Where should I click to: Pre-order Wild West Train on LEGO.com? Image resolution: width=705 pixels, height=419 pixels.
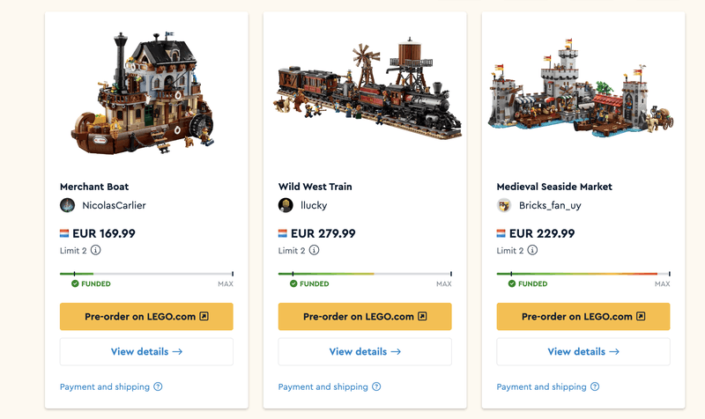pyautogui.click(x=365, y=316)
